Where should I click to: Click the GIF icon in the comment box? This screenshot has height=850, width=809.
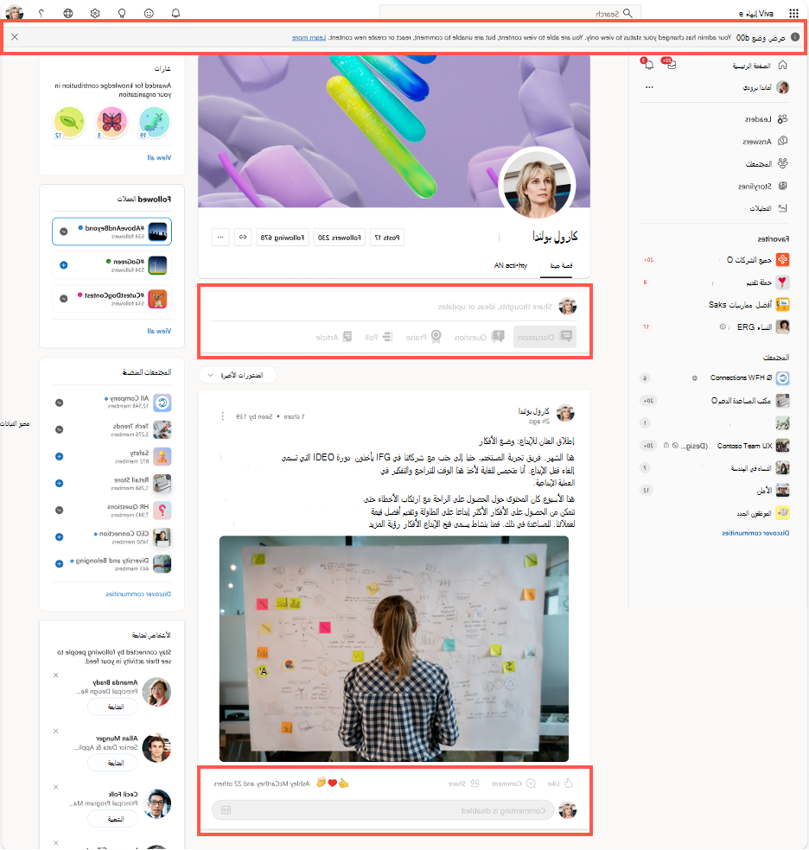226,810
